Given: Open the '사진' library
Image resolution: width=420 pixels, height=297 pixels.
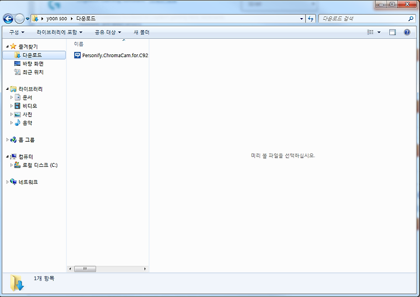Looking at the screenshot, I should tap(27, 114).
